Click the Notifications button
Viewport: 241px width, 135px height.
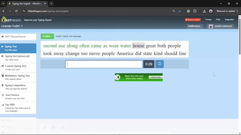(194, 26)
